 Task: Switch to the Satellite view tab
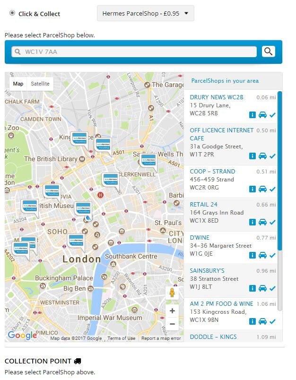coord(40,84)
